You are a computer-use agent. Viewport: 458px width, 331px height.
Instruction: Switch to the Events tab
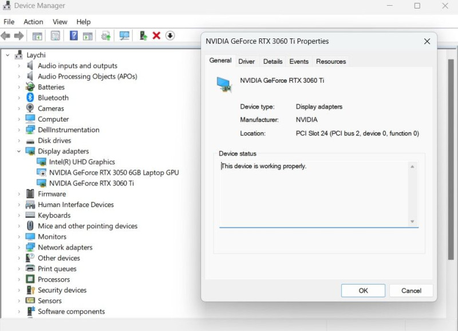point(299,61)
